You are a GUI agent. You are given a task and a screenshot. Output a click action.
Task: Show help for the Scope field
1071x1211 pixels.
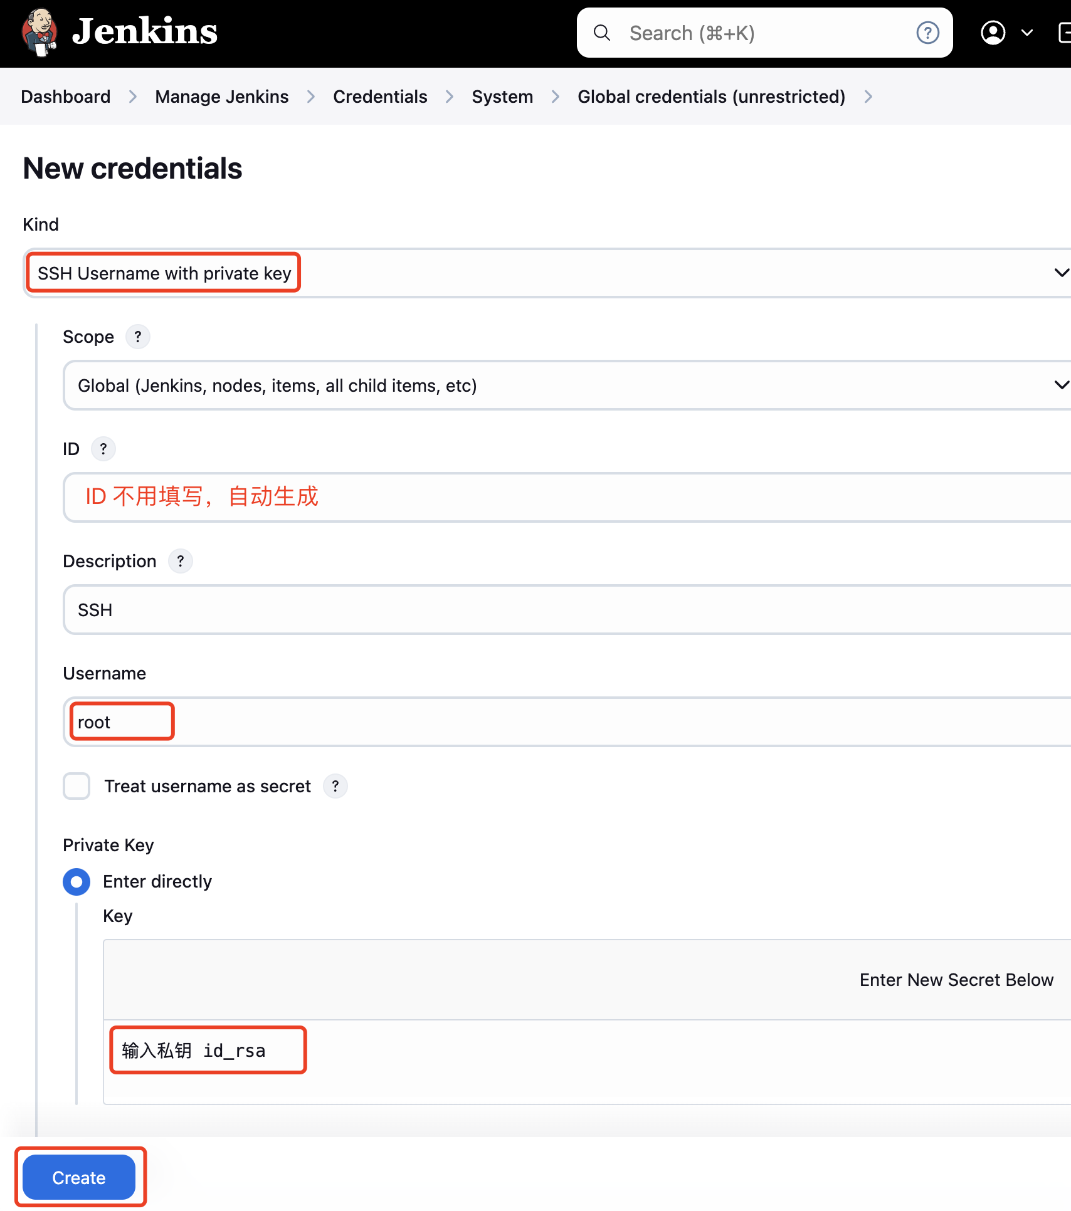point(138,337)
